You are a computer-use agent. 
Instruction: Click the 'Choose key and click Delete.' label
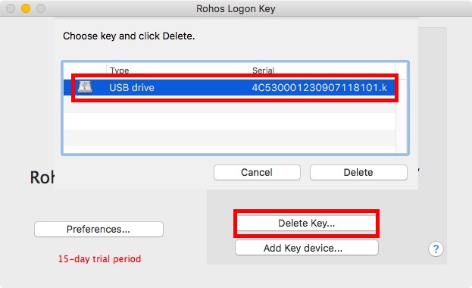point(129,36)
